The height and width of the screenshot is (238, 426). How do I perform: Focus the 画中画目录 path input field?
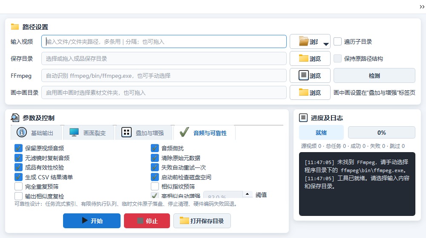tap(164, 92)
